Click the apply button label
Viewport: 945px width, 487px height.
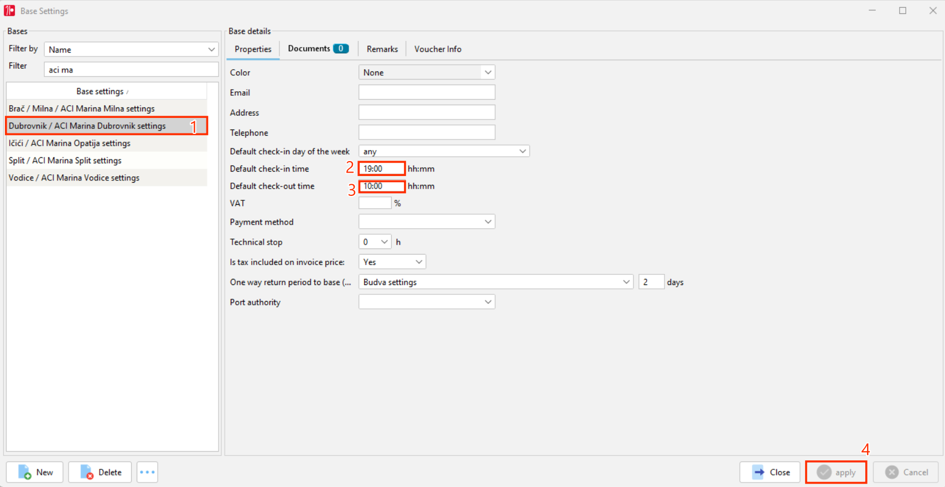845,473
